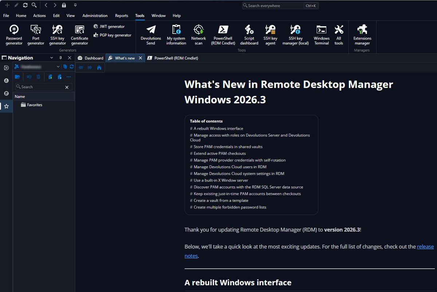Close the What's new tab

point(140,58)
